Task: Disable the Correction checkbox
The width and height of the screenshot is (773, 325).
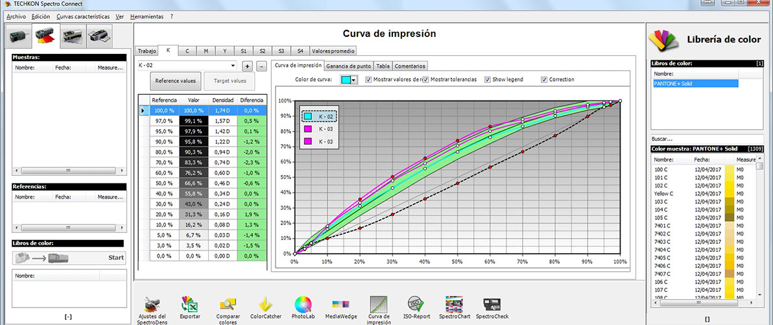Action: pyautogui.click(x=544, y=79)
